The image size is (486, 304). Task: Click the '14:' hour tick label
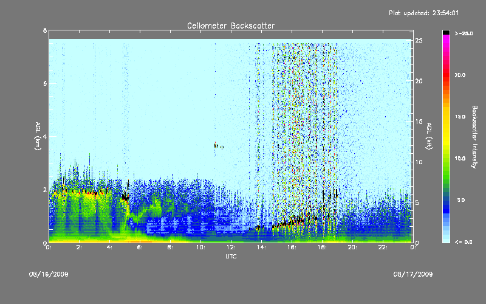click(x=261, y=247)
